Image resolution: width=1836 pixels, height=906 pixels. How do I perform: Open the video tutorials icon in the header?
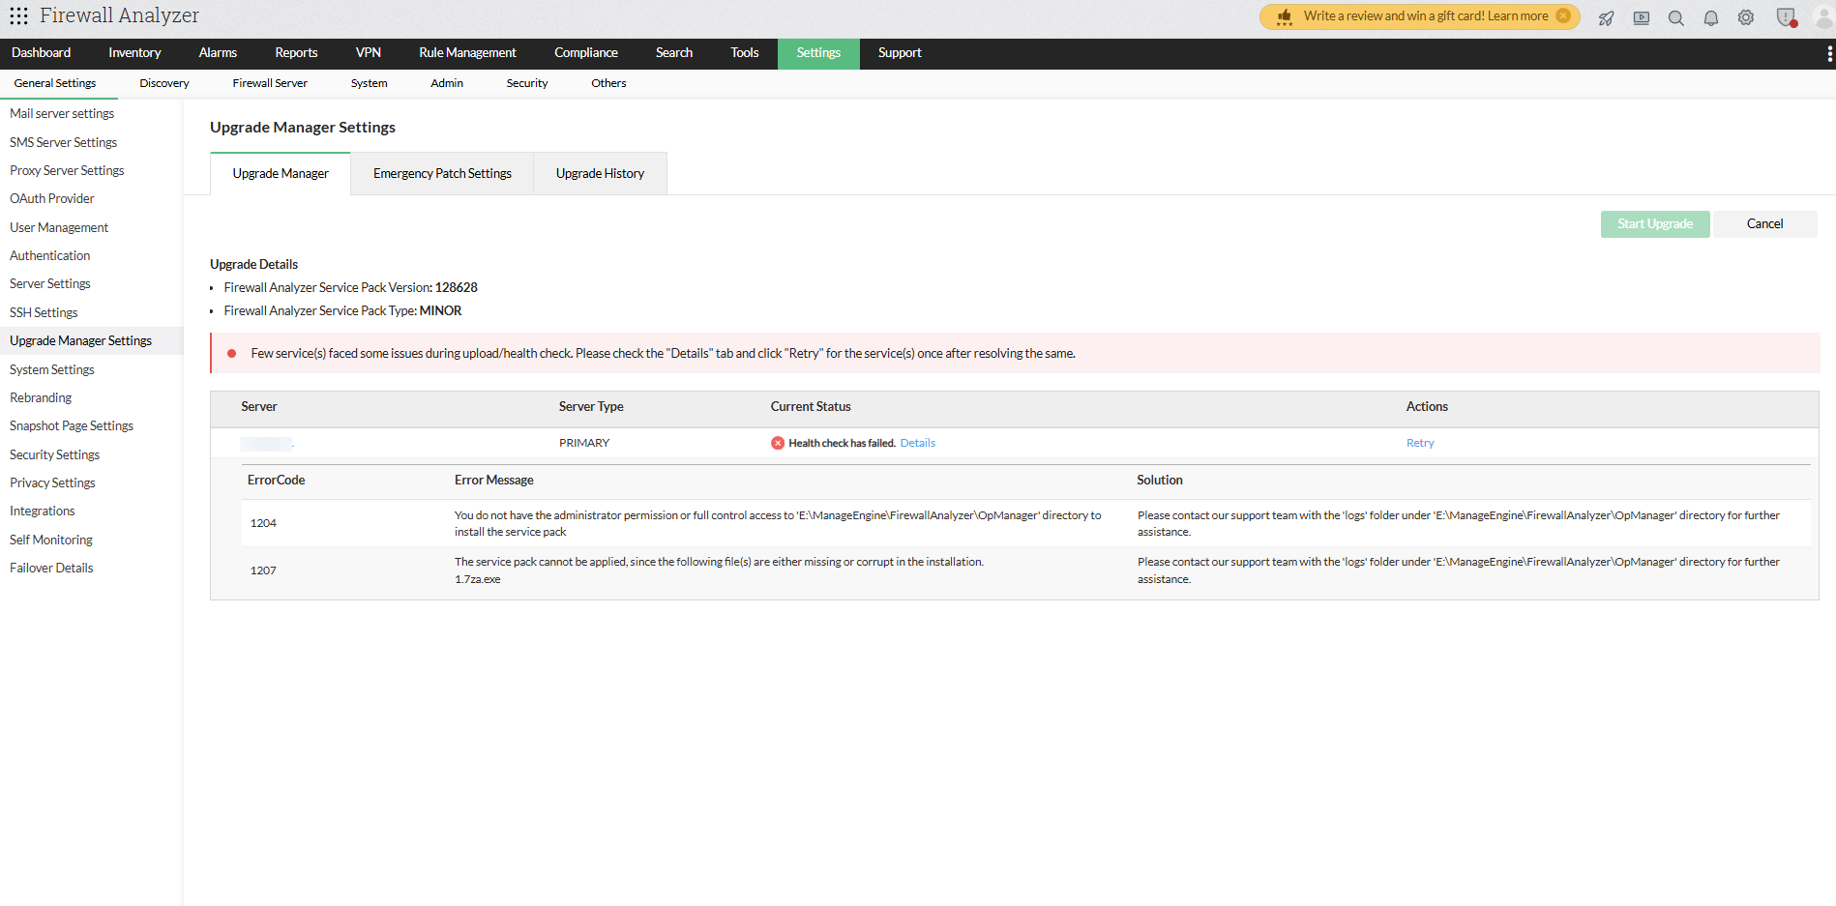tap(1642, 18)
